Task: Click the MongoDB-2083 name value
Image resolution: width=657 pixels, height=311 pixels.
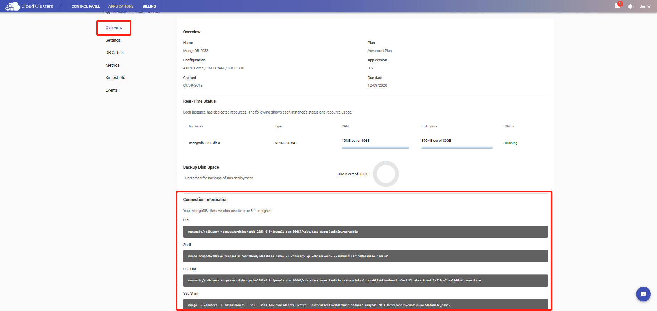Action: (x=196, y=51)
